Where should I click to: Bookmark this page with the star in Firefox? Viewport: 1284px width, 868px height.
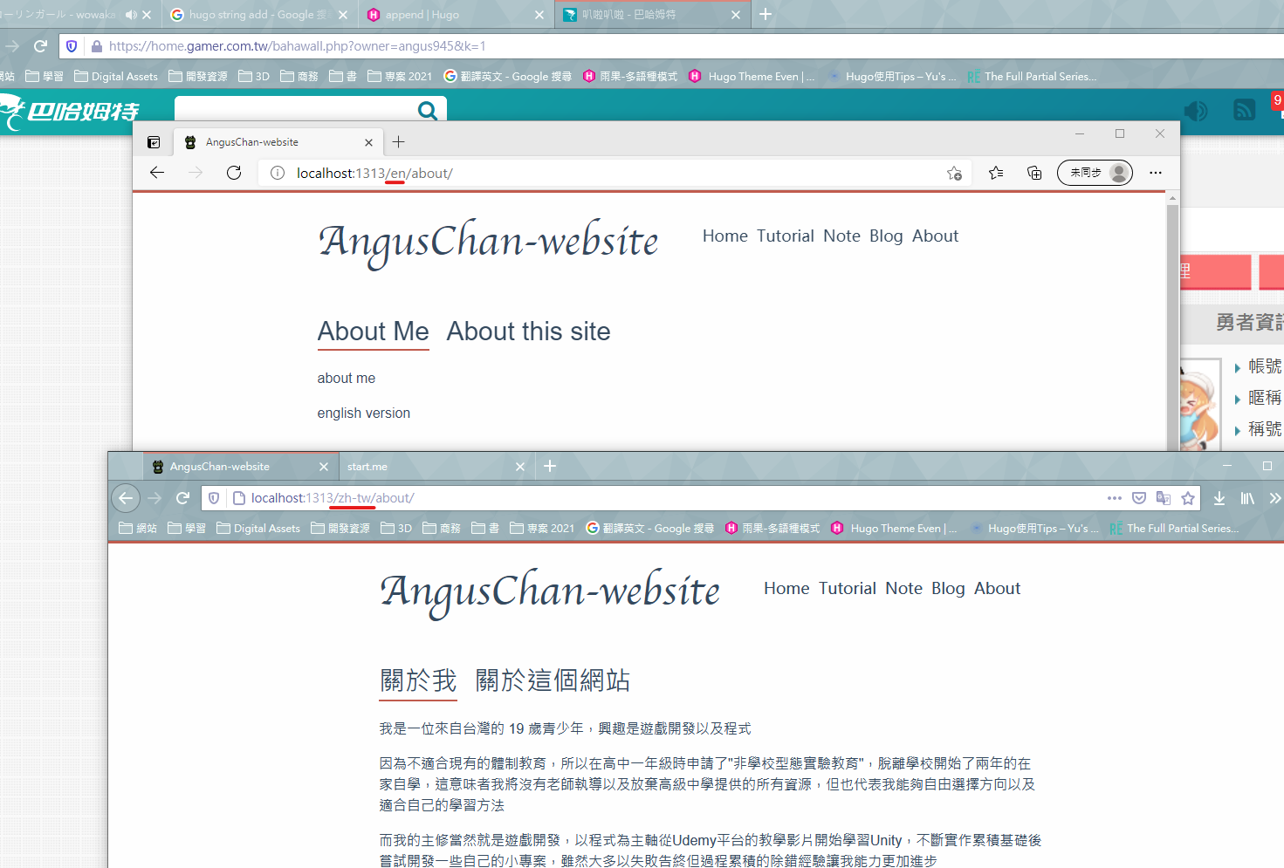1188,498
